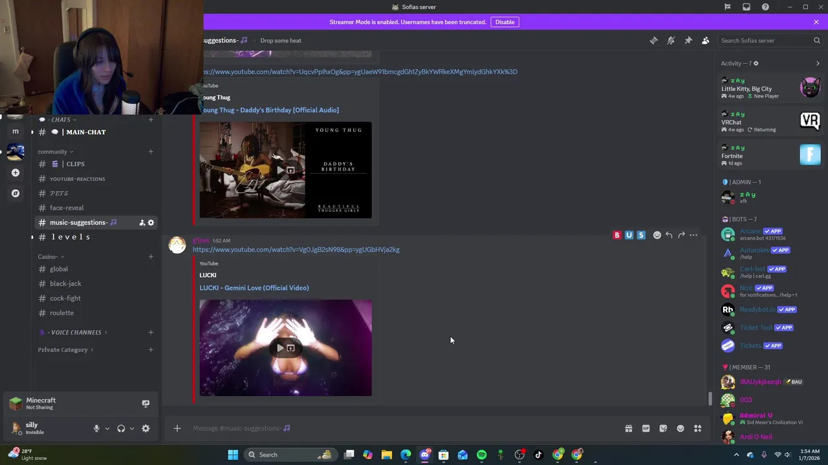Image resolution: width=828 pixels, height=465 pixels.
Task: Expand the Activity panel chevron
Action: [818, 63]
